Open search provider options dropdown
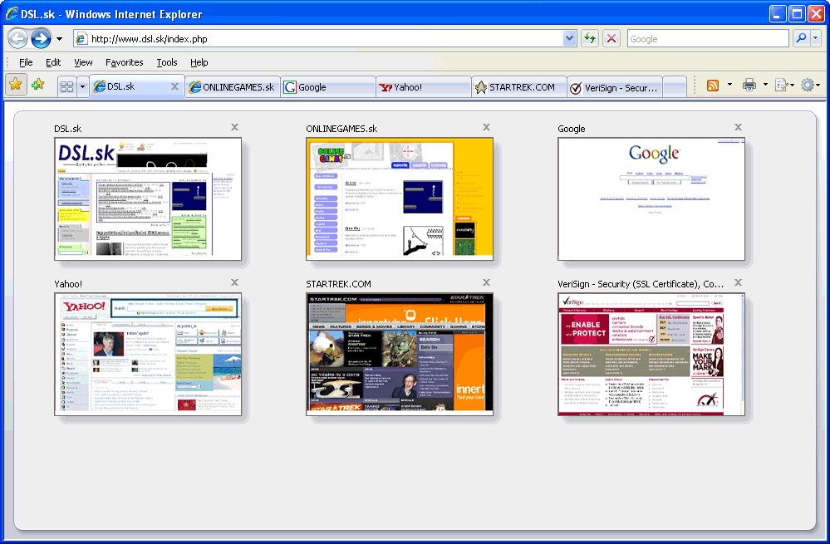830x544 pixels. point(816,39)
